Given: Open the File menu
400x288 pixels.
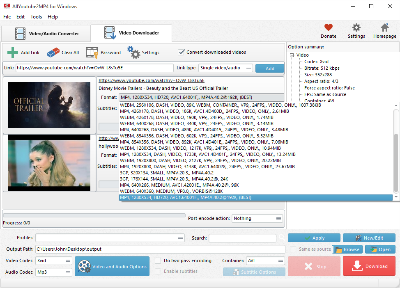Looking at the screenshot, I should click(x=7, y=16).
